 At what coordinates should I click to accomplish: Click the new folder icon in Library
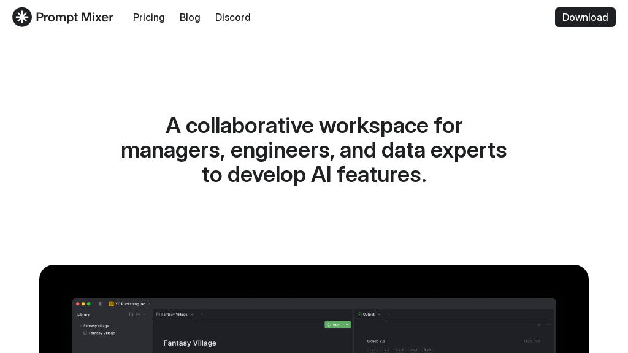(137, 314)
